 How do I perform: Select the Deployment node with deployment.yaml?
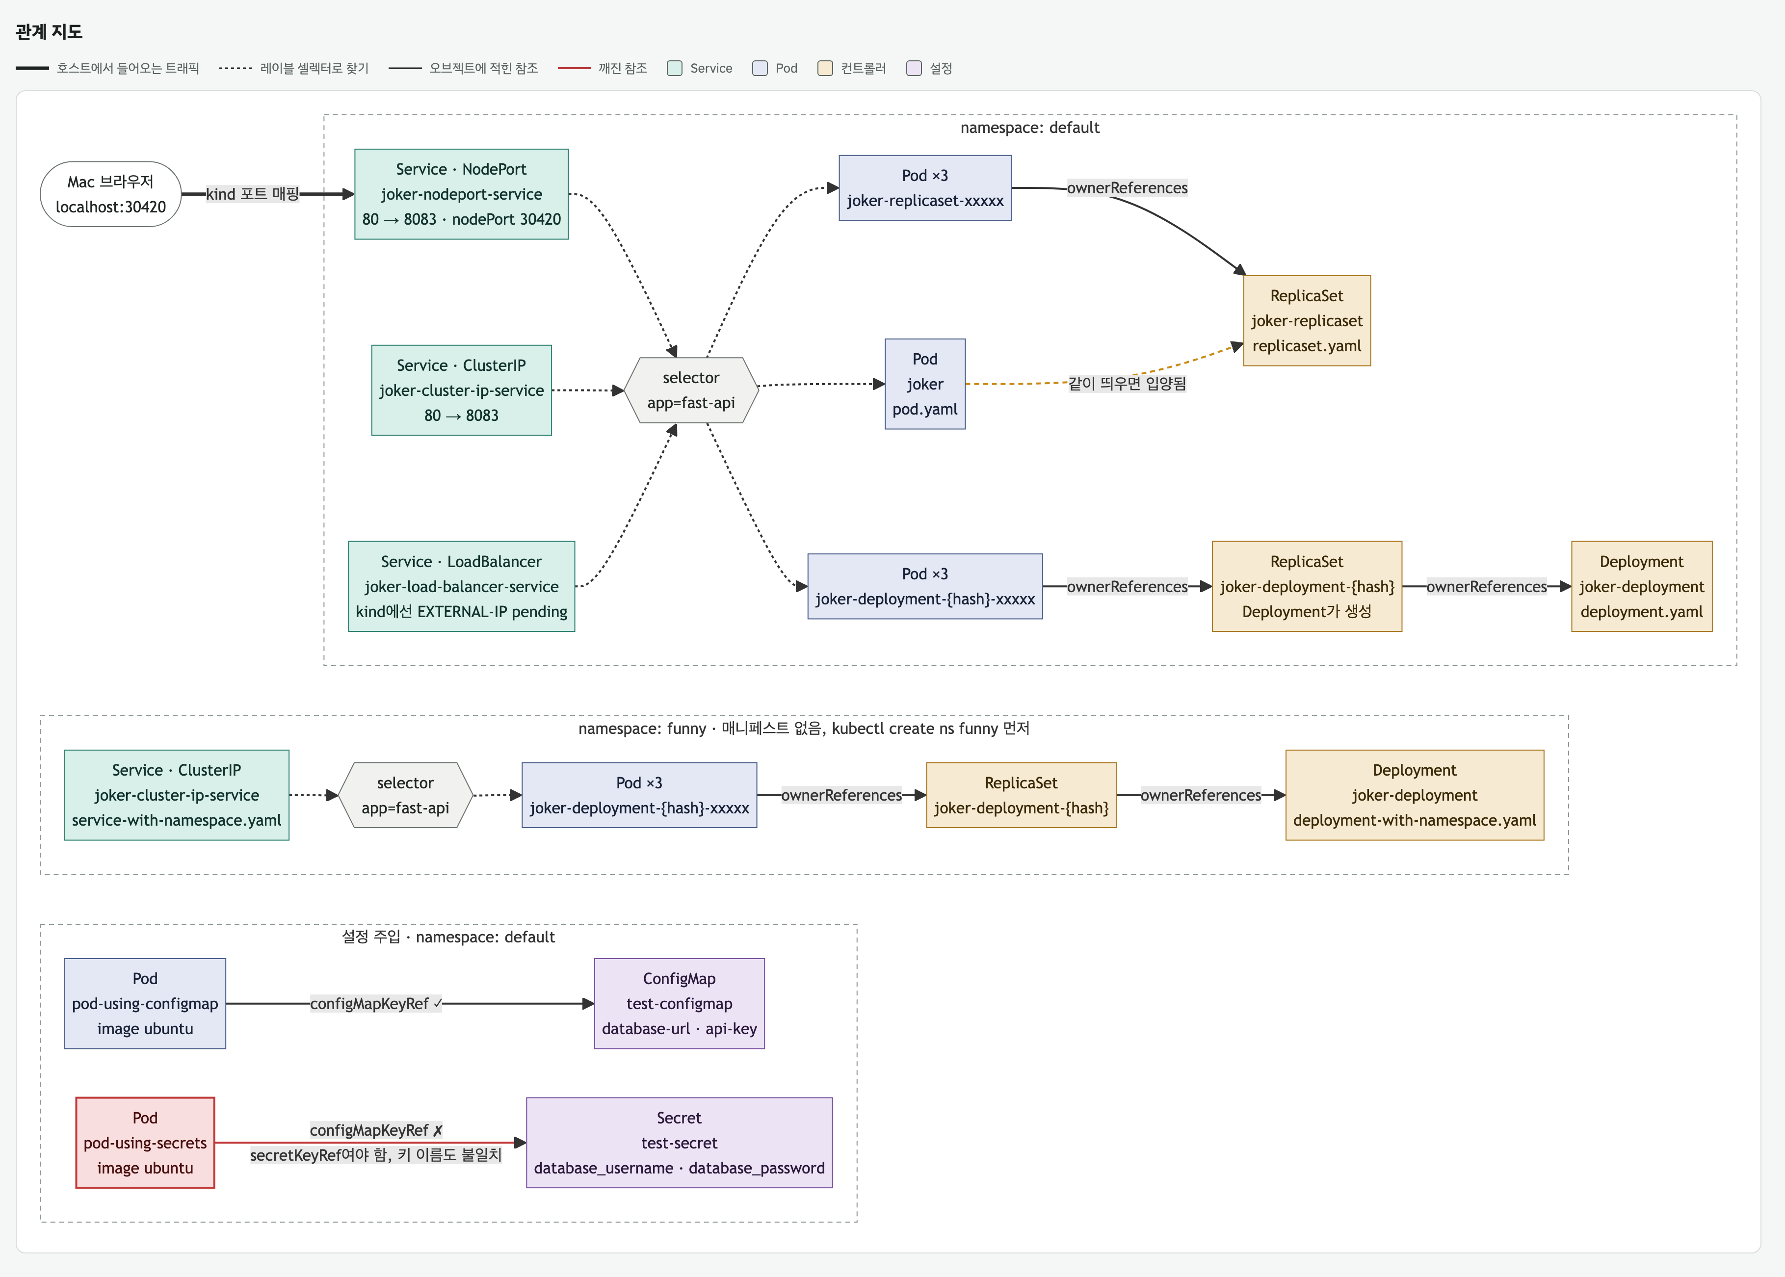[x=1642, y=587]
